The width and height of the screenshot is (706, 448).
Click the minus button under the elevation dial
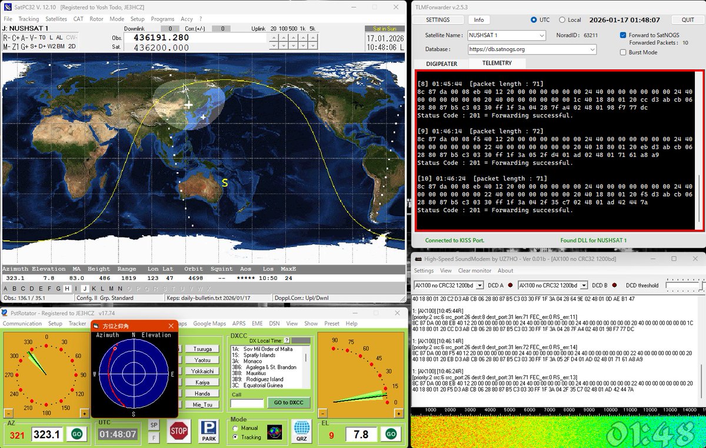pyautogui.click(x=322, y=413)
